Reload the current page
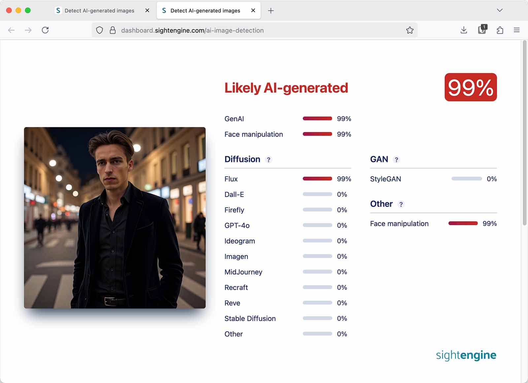Screen dimensions: 528x383 (45, 30)
